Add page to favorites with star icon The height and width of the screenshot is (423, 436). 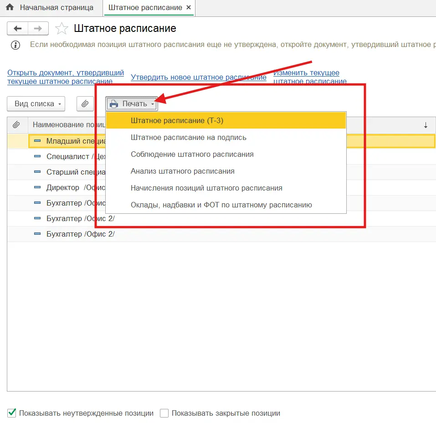[x=62, y=29]
